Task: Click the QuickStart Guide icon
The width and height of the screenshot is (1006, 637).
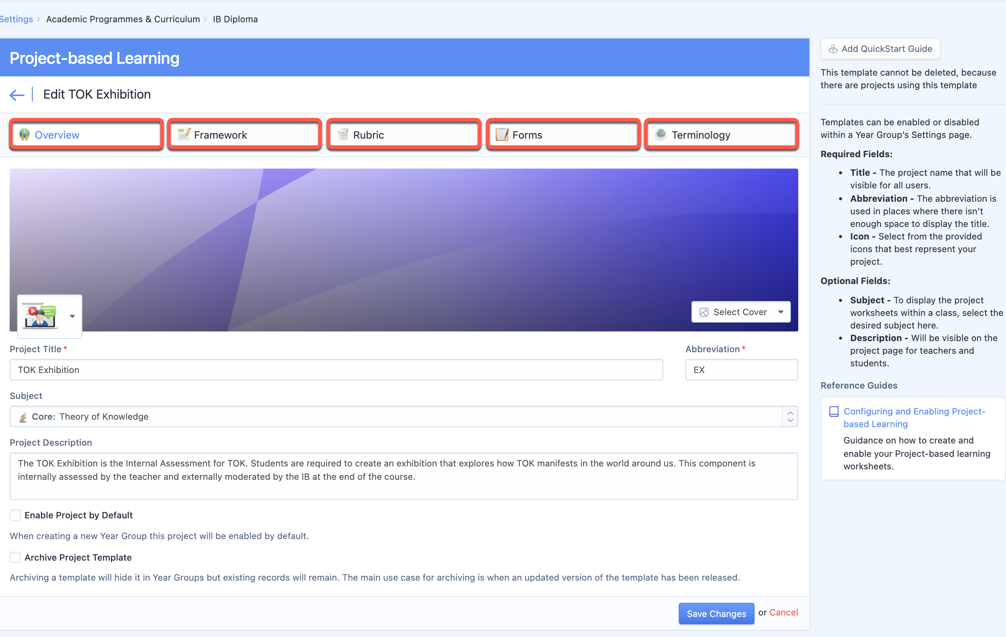Action: [x=833, y=49]
